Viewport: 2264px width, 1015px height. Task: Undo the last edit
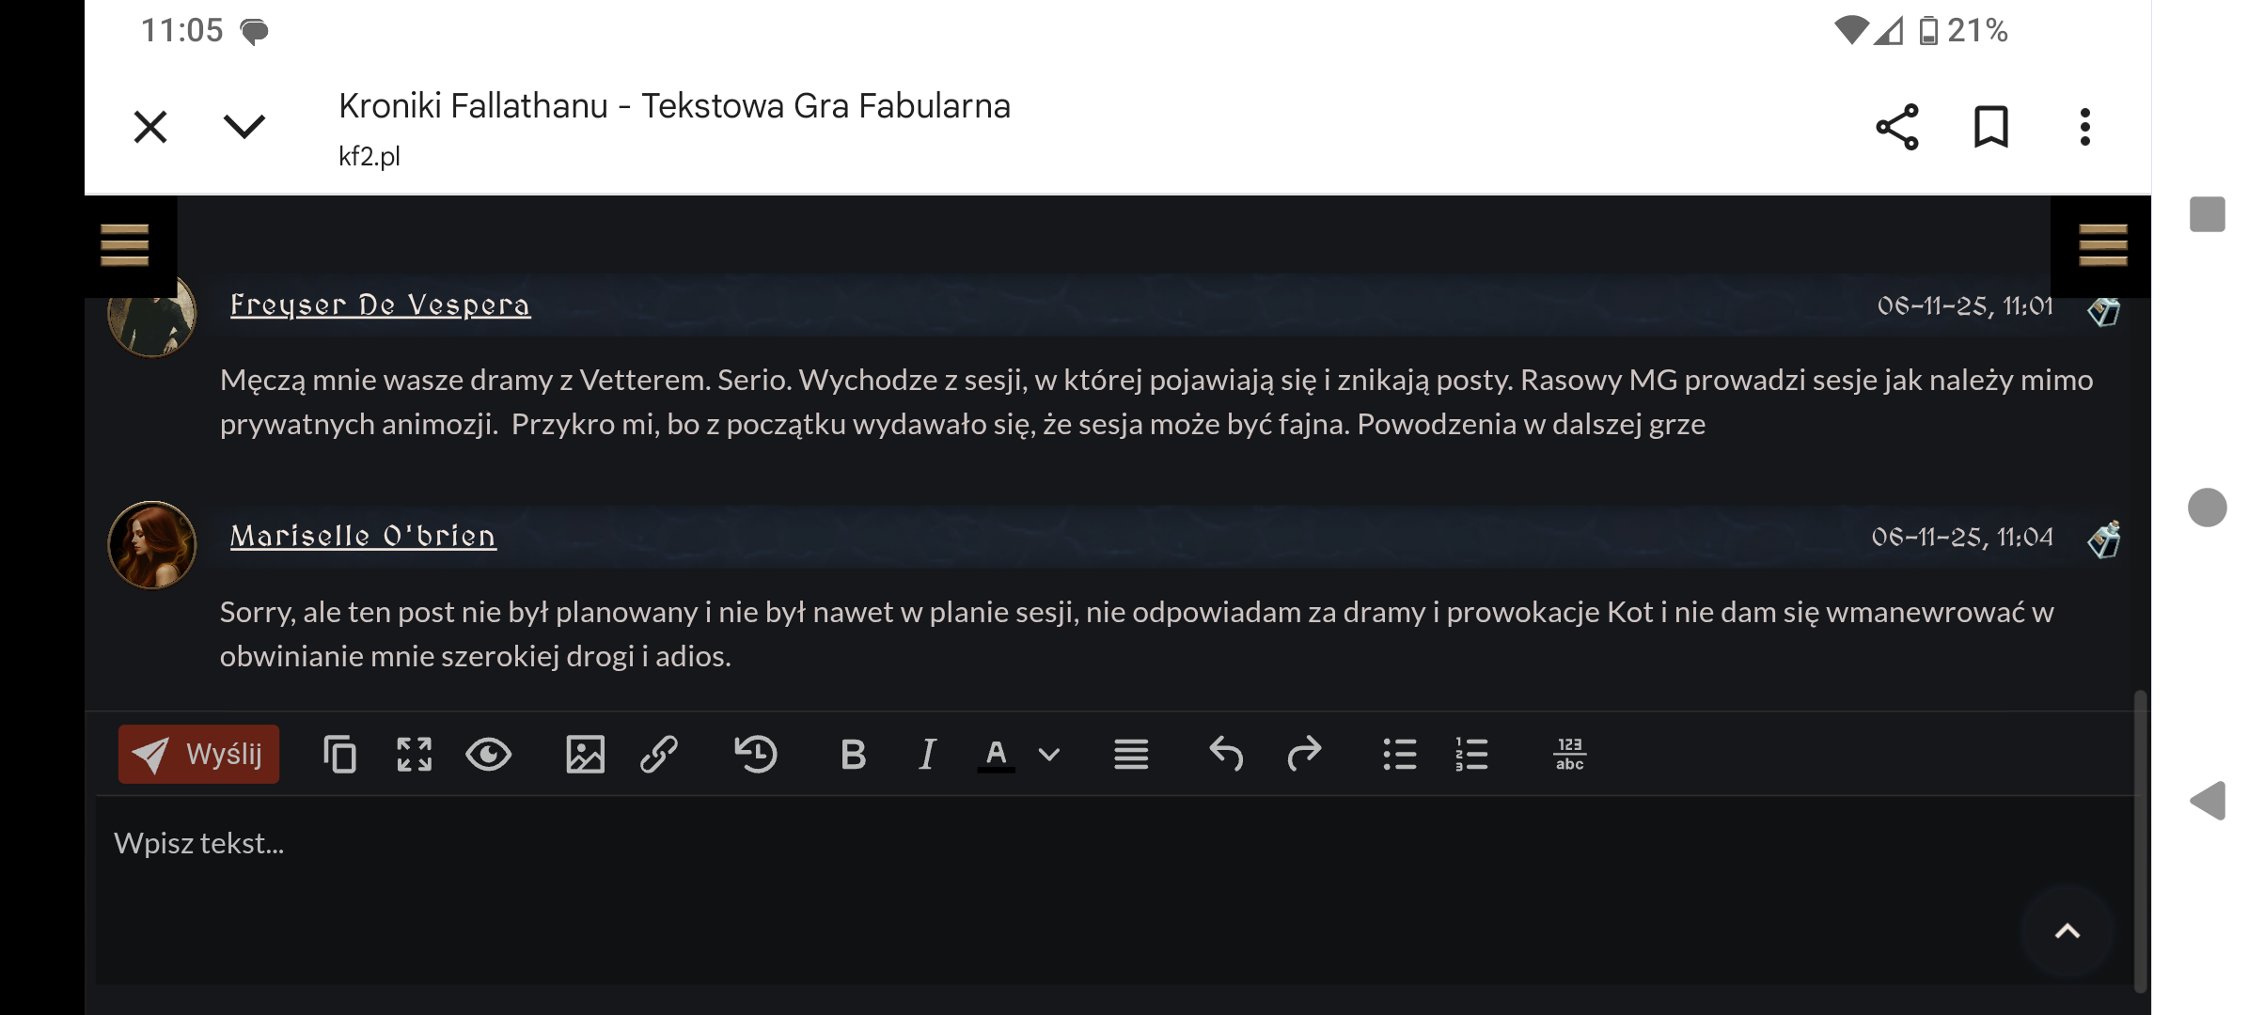point(1226,754)
